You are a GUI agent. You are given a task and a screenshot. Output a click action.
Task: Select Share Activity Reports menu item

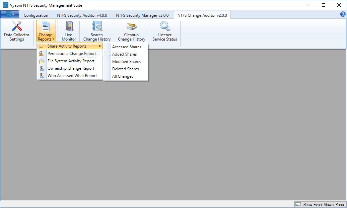[70, 46]
